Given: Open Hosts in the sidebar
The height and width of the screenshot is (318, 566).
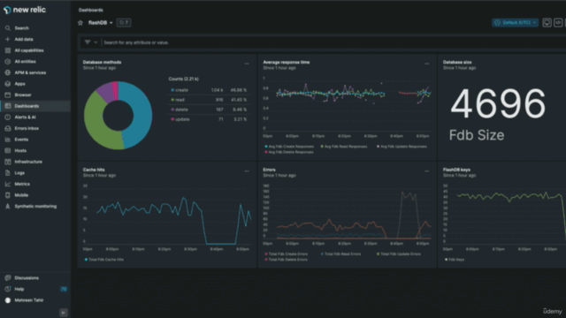Looking at the screenshot, I should click(x=20, y=151).
